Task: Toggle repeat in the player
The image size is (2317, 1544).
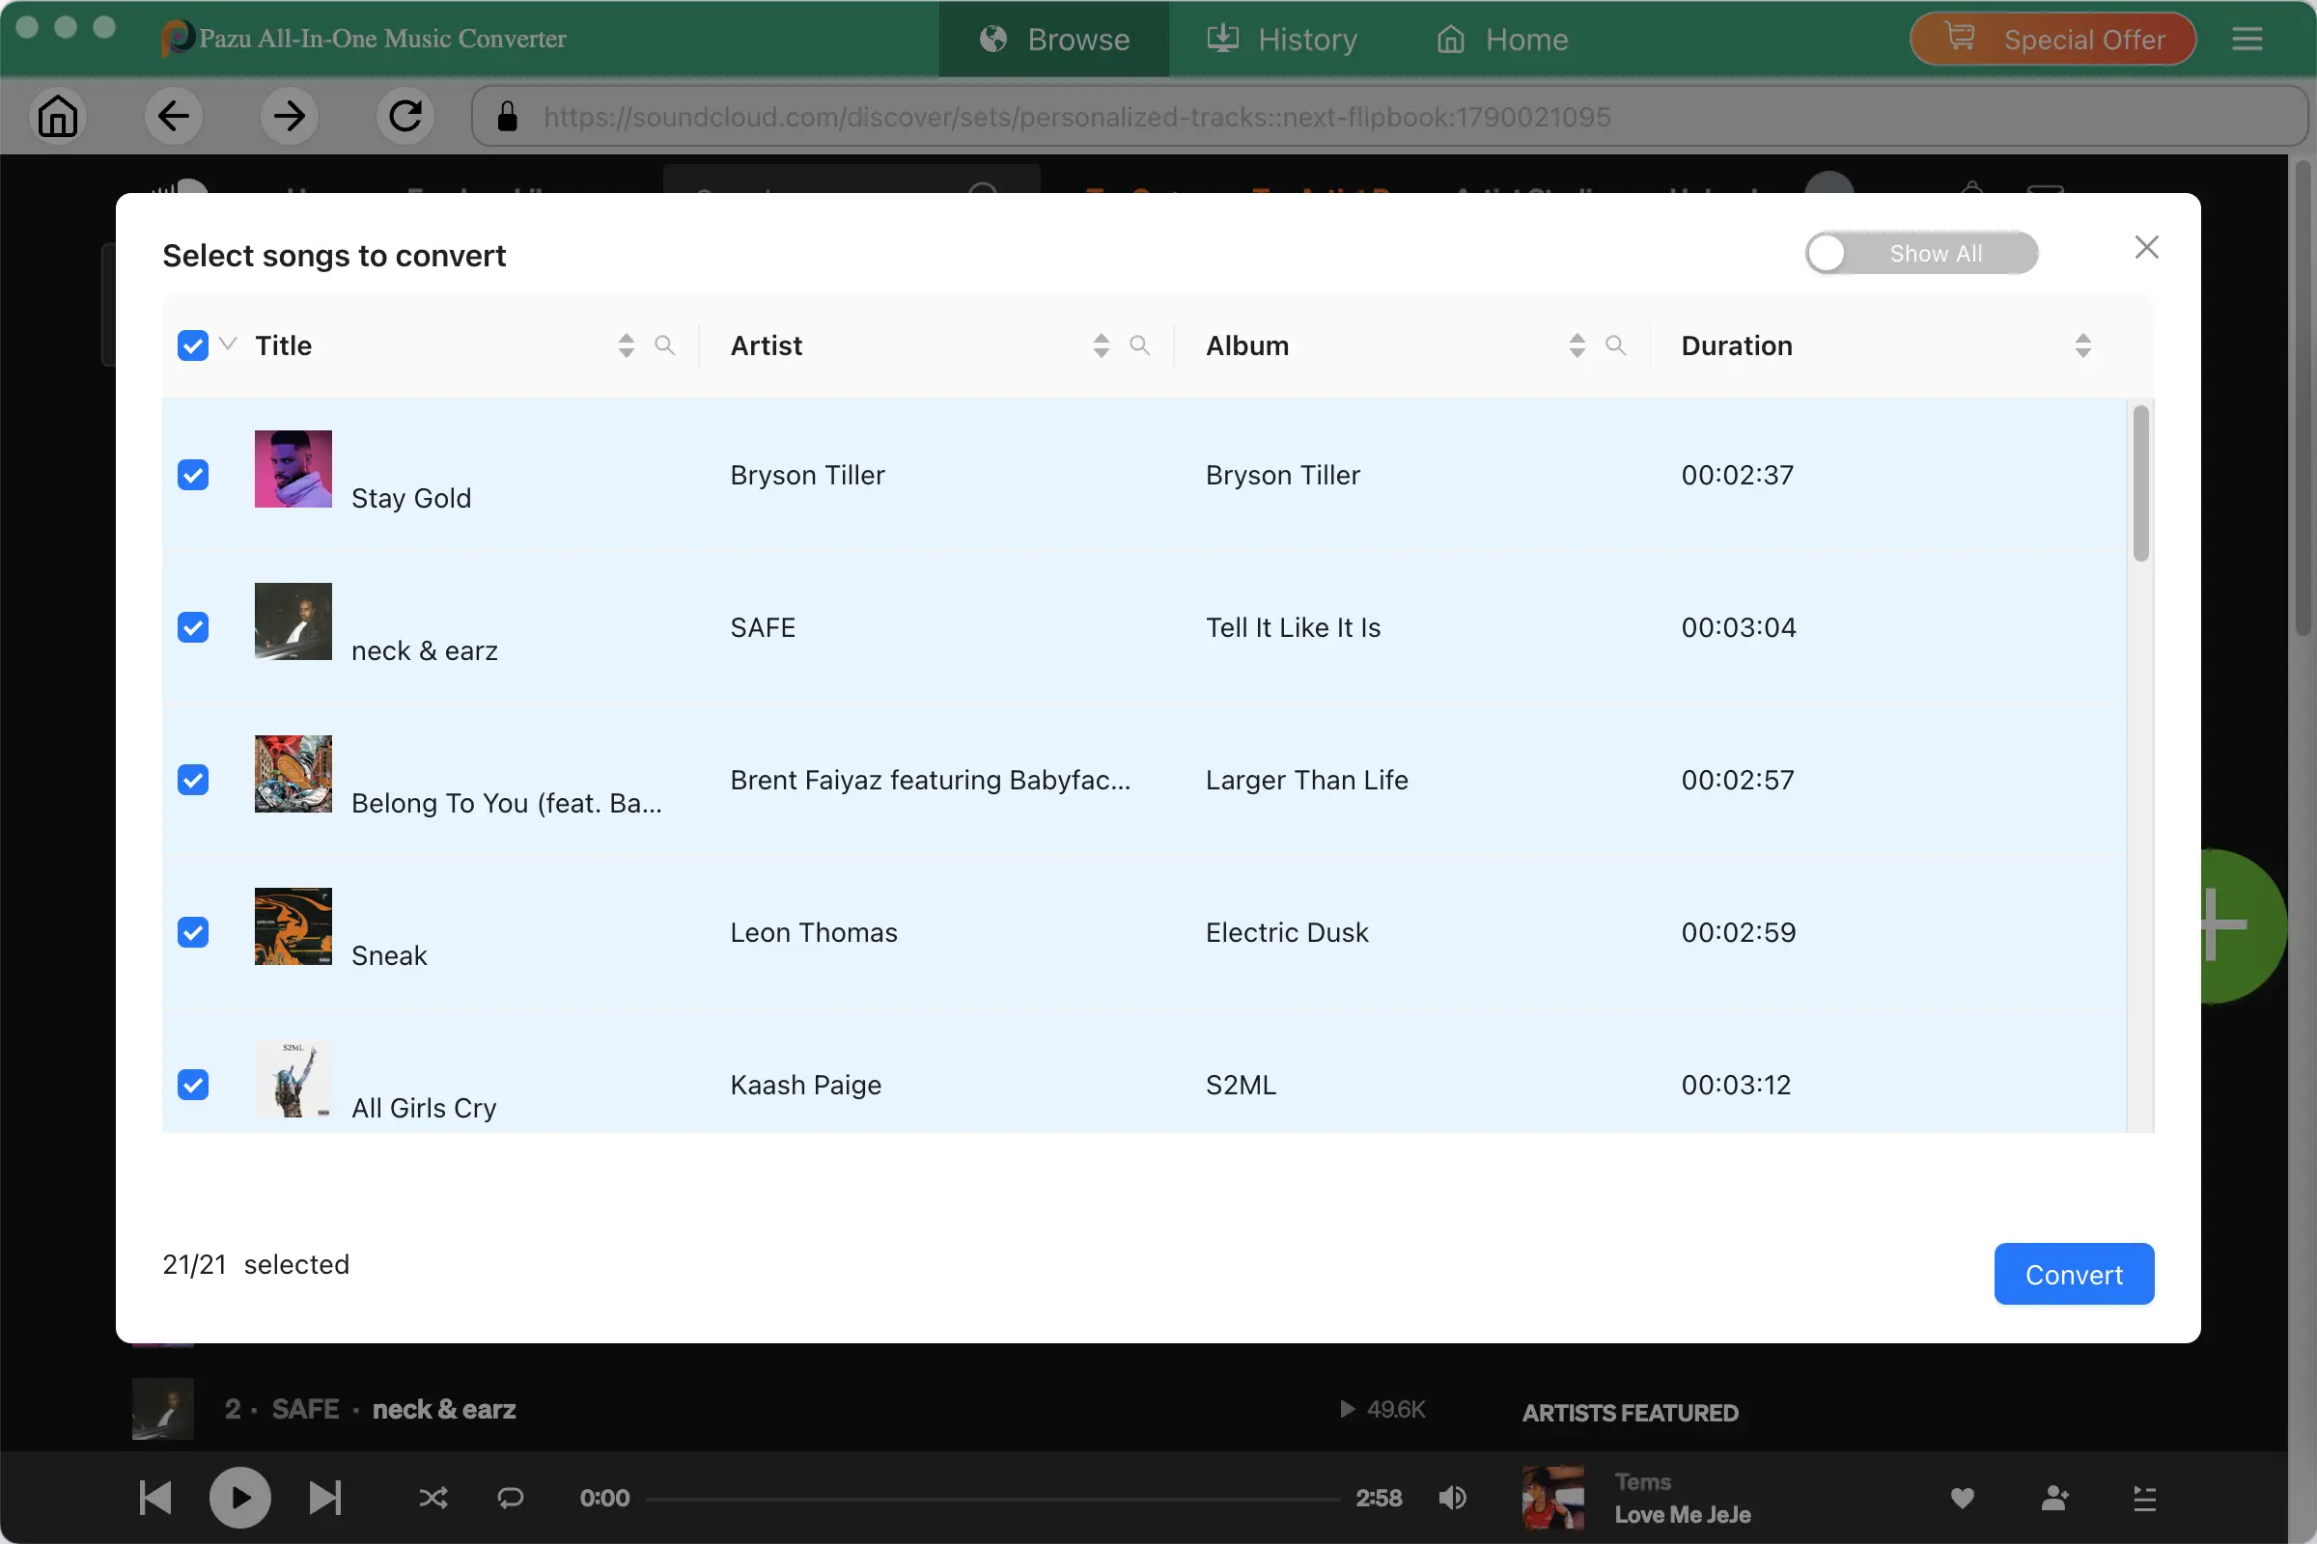Action: coord(511,1498)
